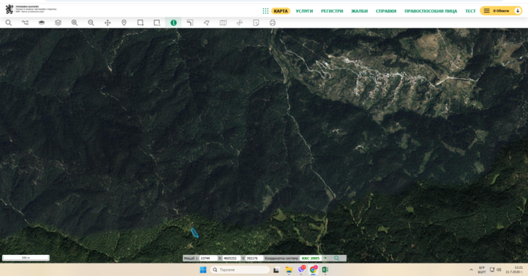Choose the remove rectangle selection tool
The height and width of the screenshot is (276, 528).
pyautogui.click(x=157, y=23)
